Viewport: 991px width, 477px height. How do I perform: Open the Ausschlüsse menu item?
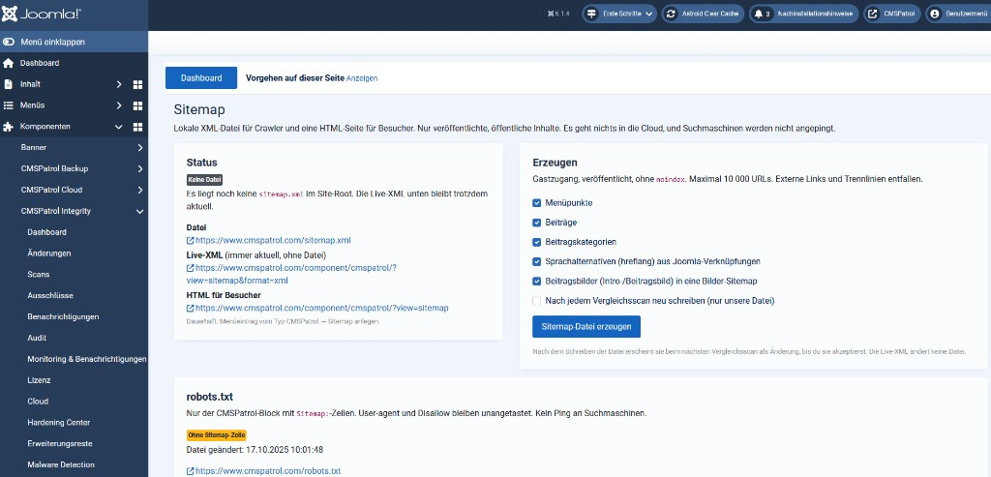coord(50,296)
